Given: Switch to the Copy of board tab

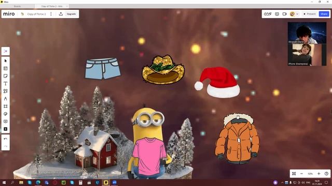Looking at the screenshot, I should click(52, 6).
